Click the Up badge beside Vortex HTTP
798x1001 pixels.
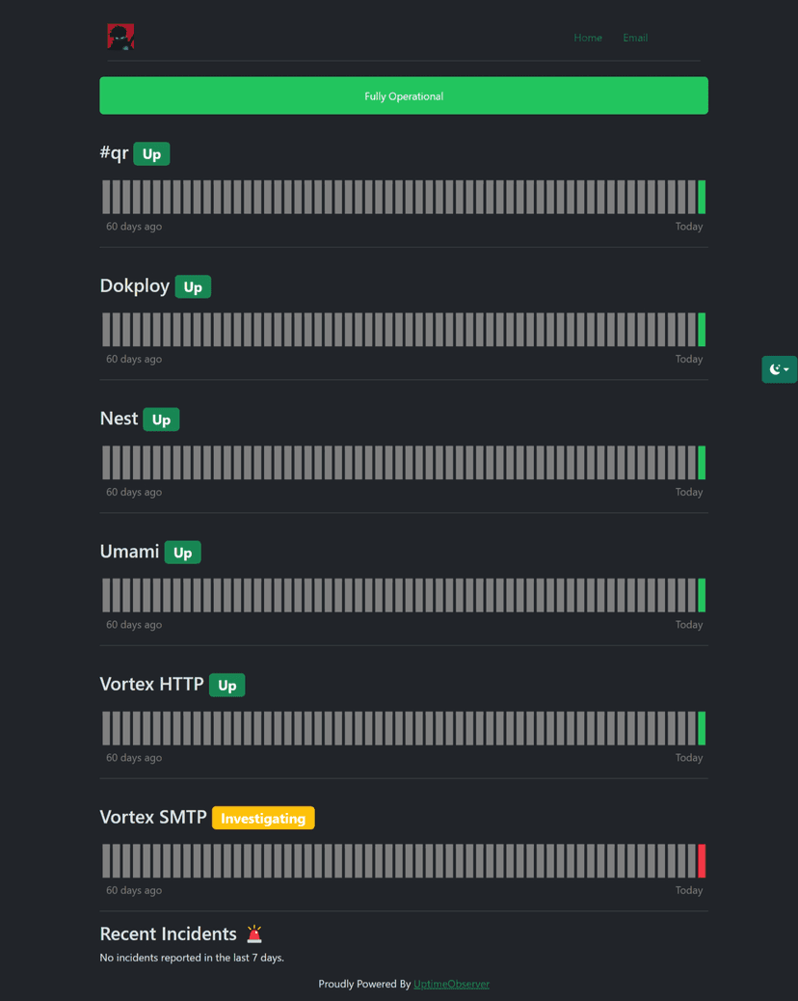point(226,686)
